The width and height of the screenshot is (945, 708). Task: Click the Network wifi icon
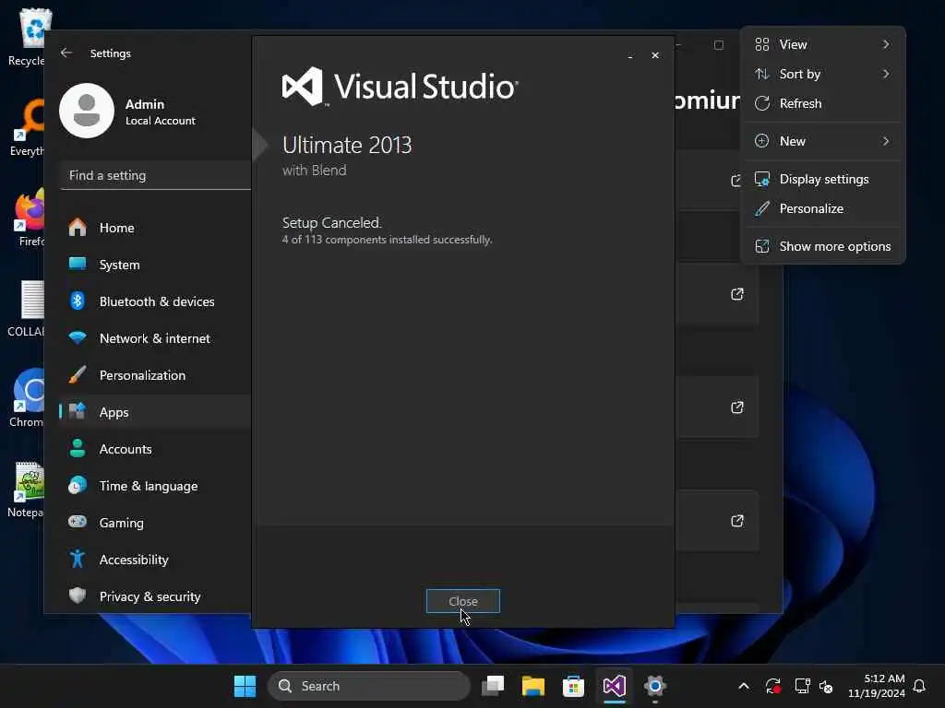78,337
